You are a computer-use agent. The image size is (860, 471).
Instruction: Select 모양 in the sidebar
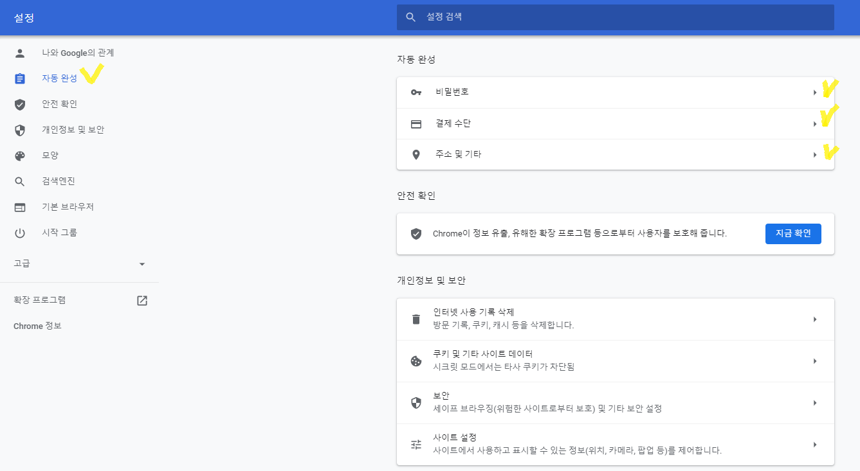pyautogui.click(x=50, y=156)
